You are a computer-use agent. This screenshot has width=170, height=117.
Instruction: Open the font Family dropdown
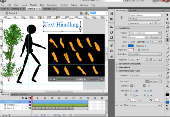(160, 33)
